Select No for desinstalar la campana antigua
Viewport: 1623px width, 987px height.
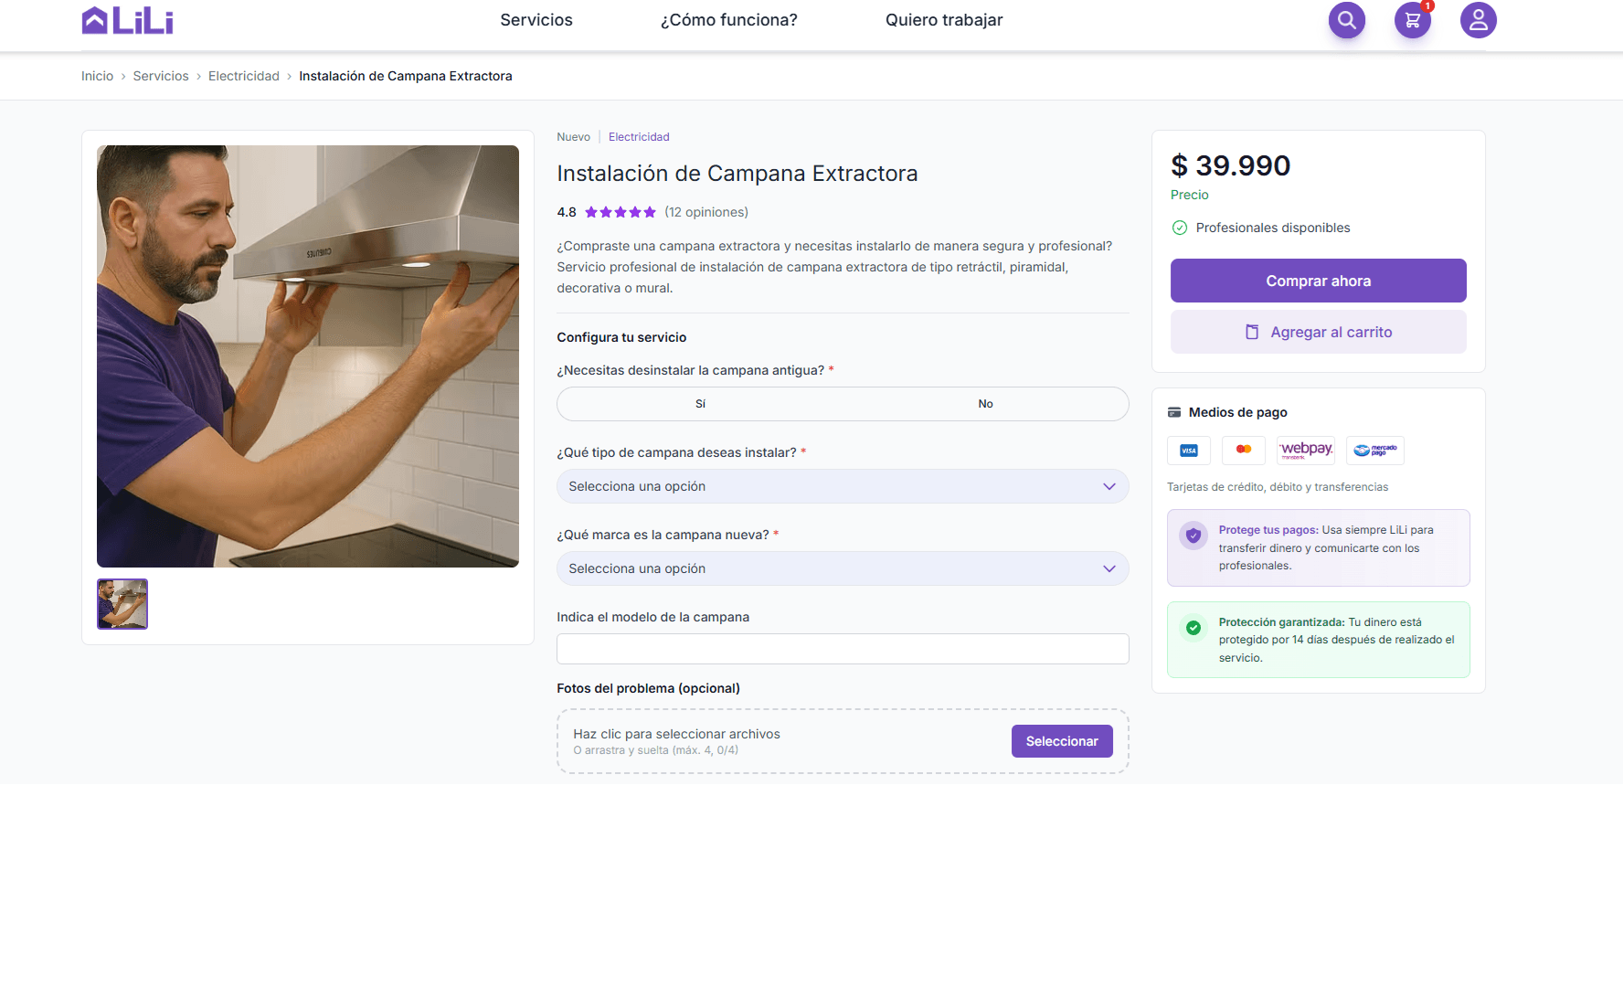985,403
